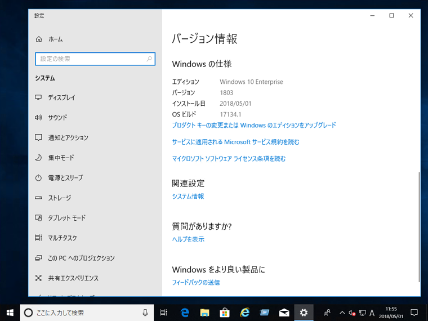Click the OS build value 17134.1

tap(230, 114)
